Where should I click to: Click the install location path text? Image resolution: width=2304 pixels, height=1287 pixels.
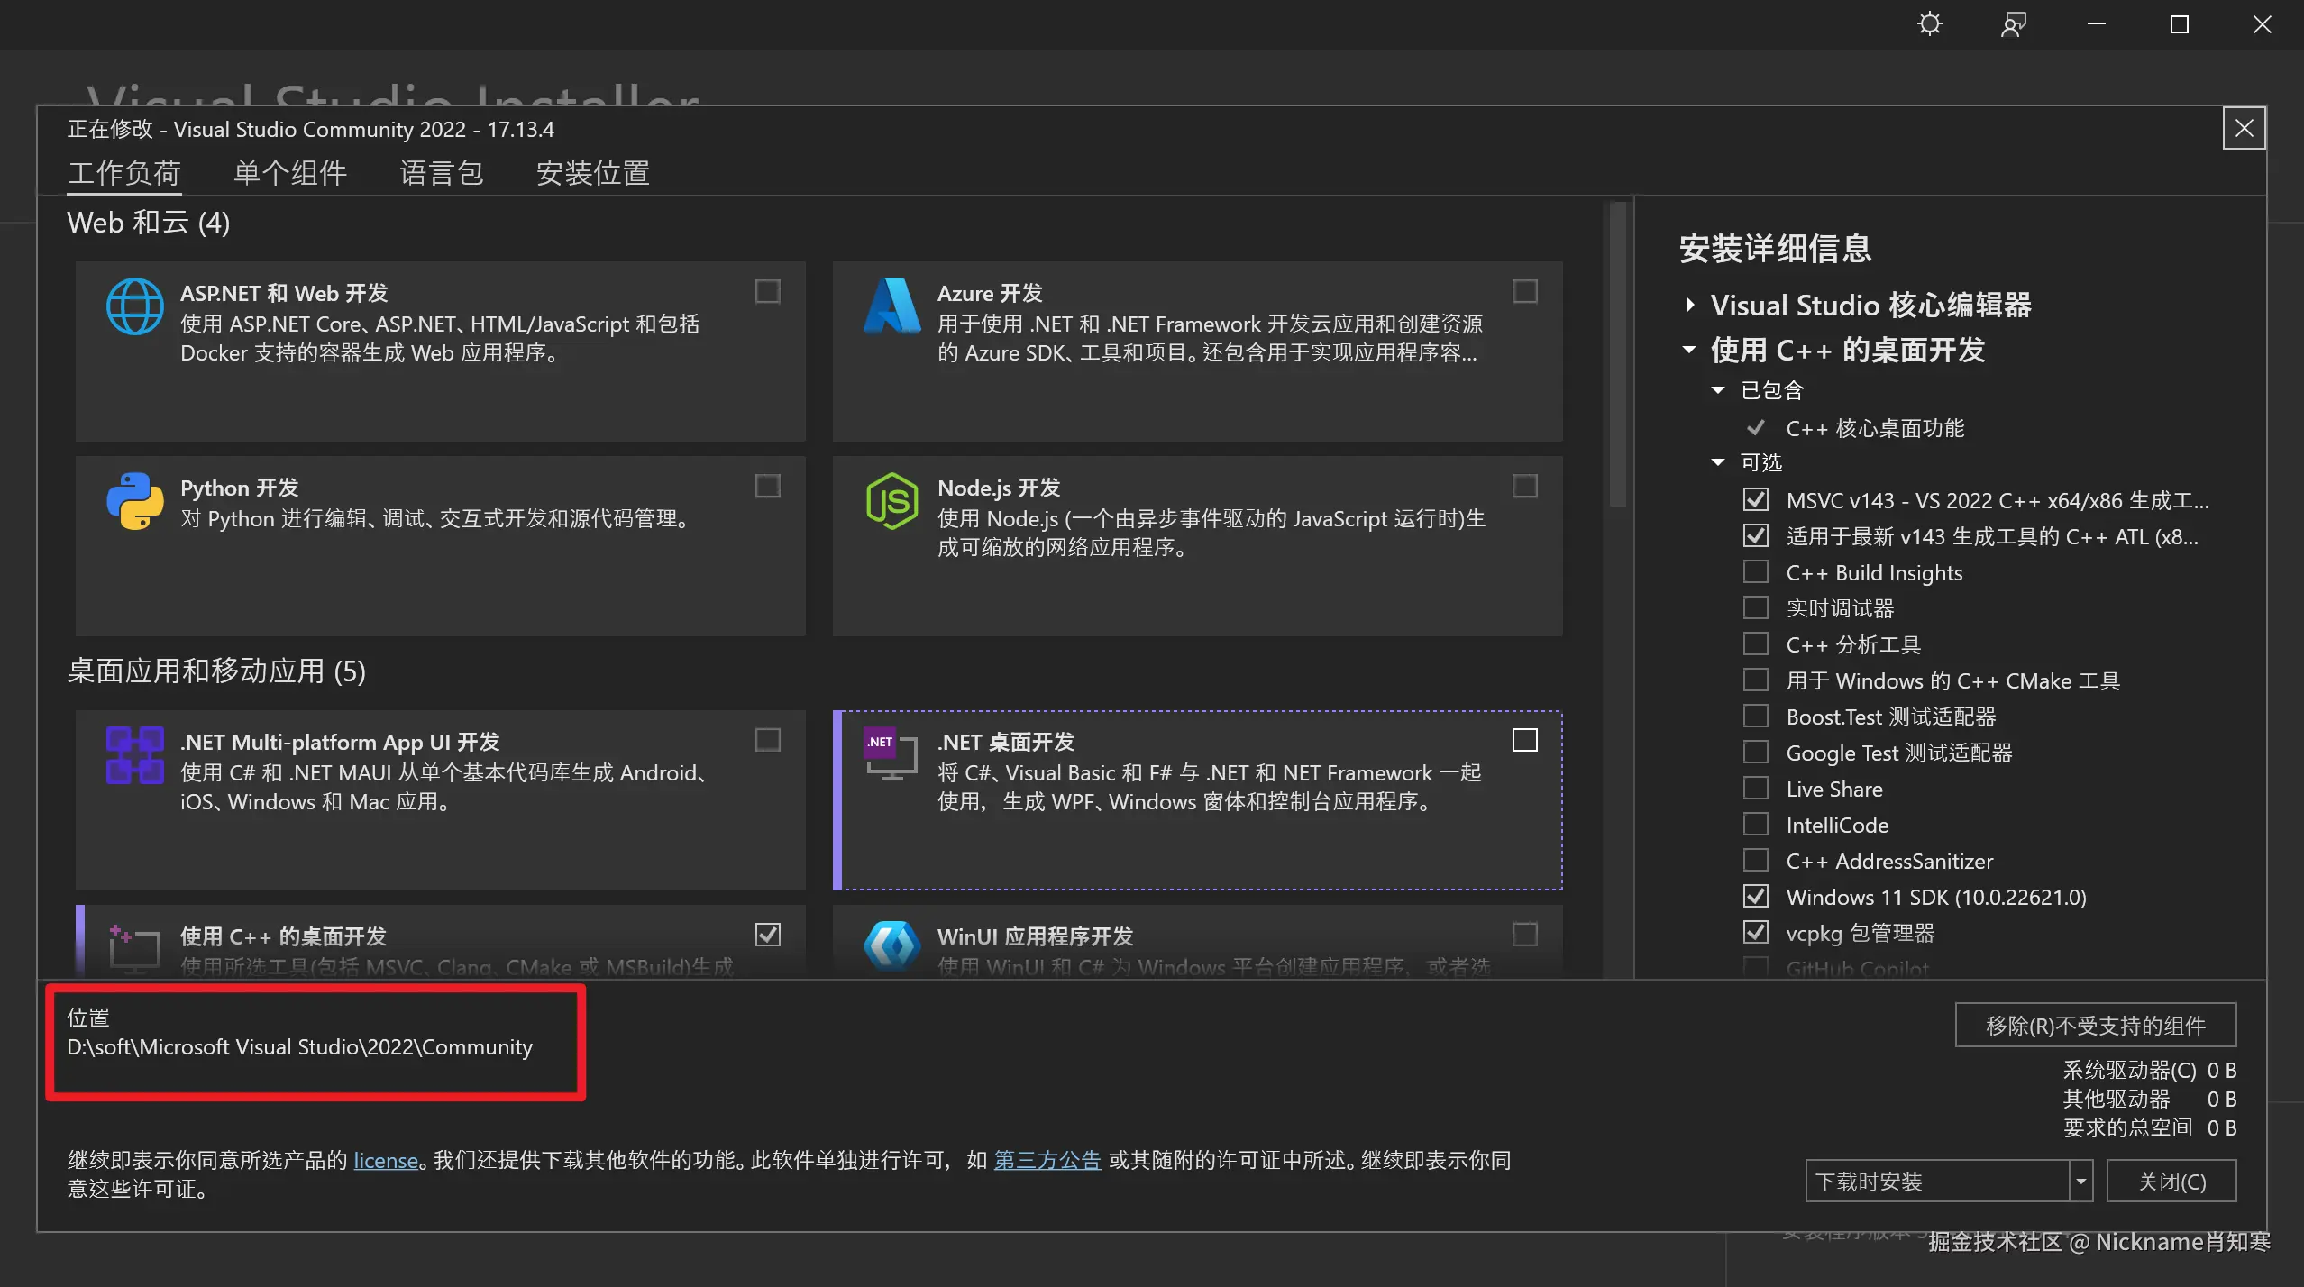pos(300,1046)
